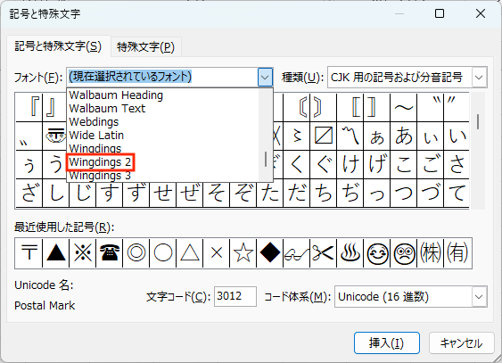This screenshot has width=502, height=363.
Task: Switch to 記号と特殊文字(S) tab
Action: click(58, 46)
